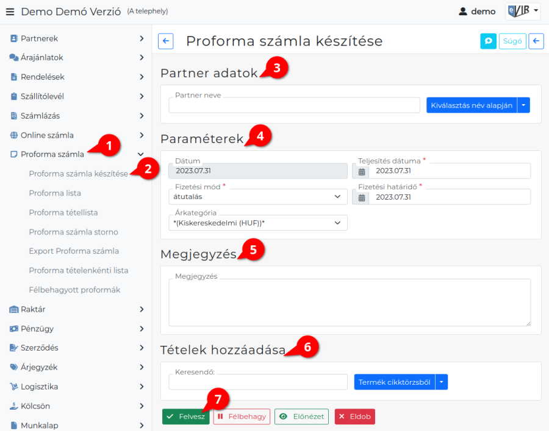Click the hamburger menu icon
Image resolution: width=549 pixels, height=431 pixels.
coord(10,12)
